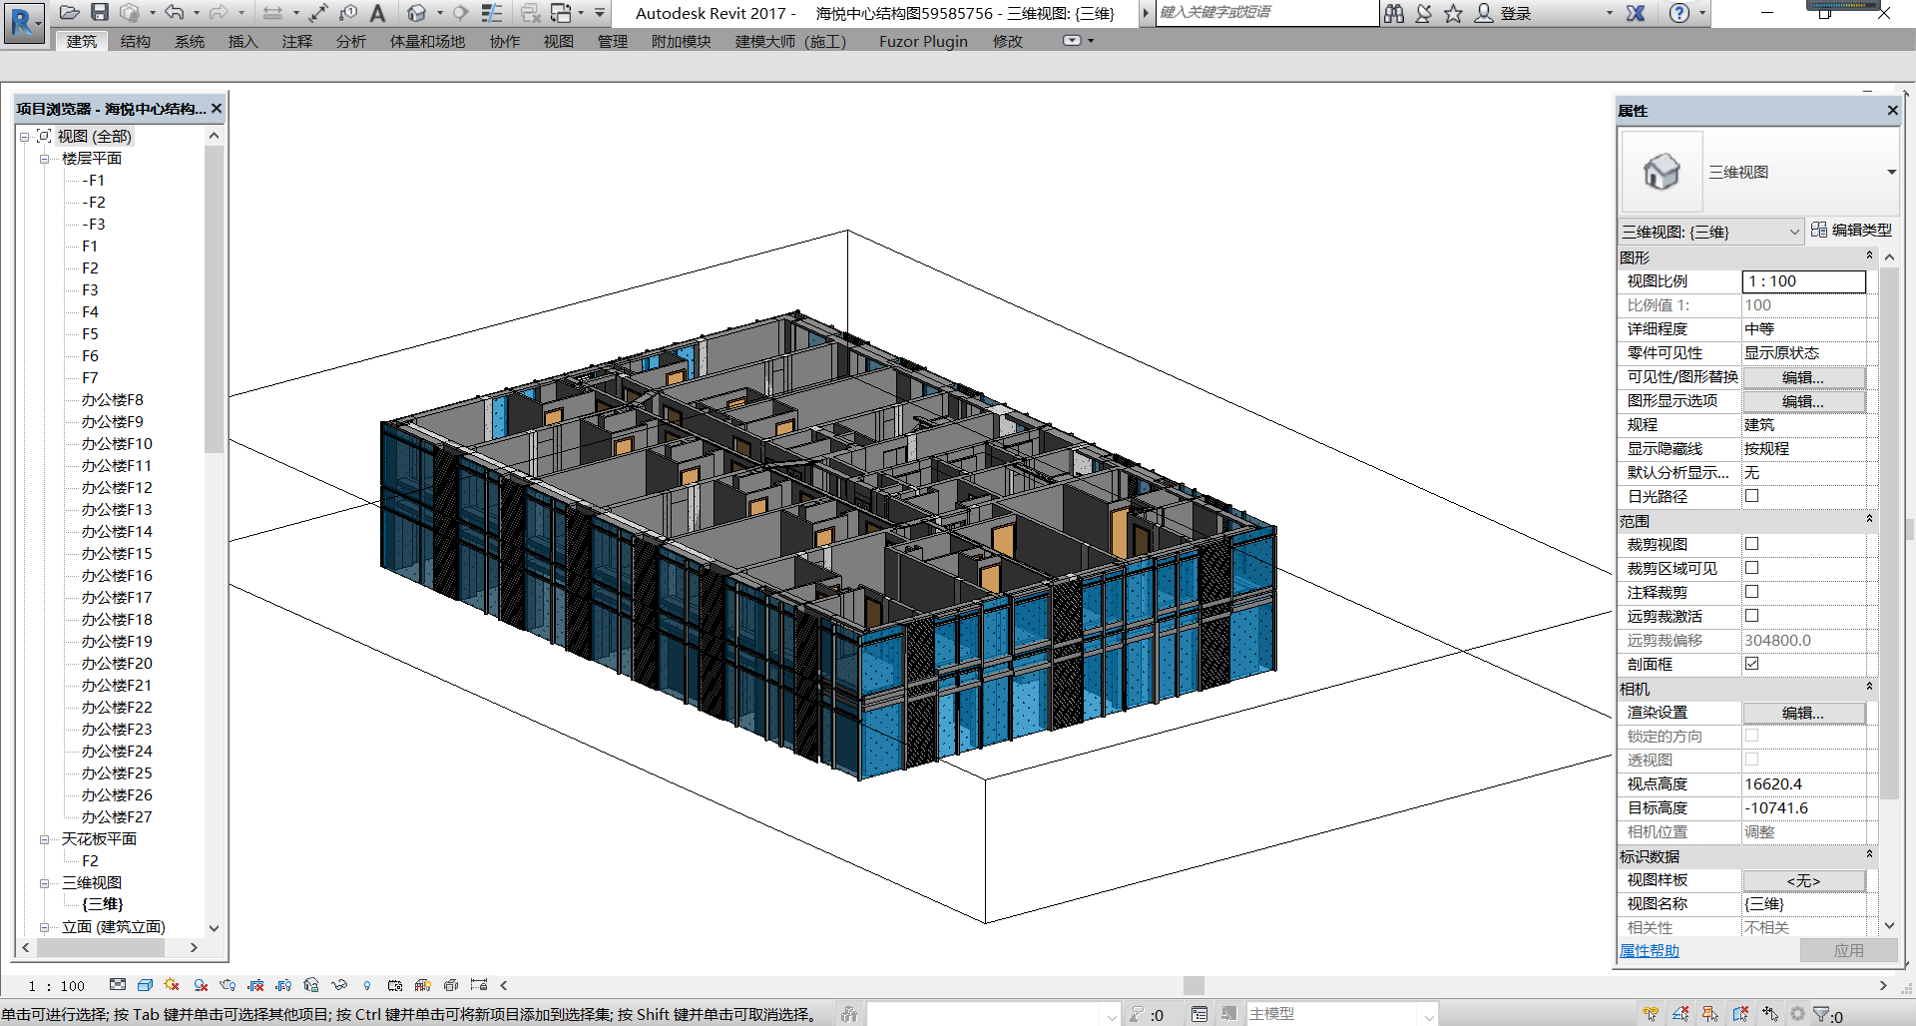Image resolution: width=1916 pixels, height=1026 pixels.
Task: Click the Thin Lines icon
Action: click(x=492, y=13)
